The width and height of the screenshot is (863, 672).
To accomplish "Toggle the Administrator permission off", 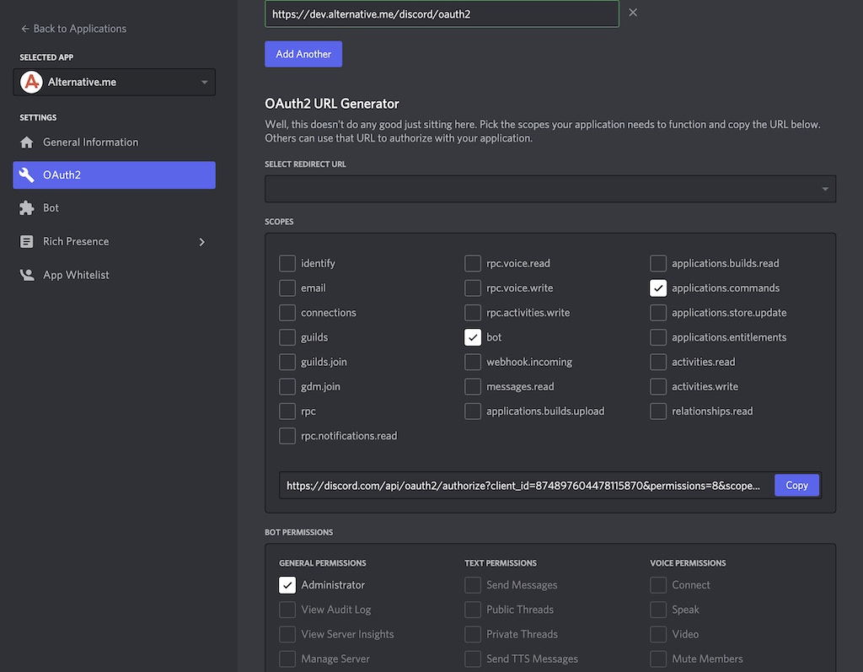I will (287, 584).
